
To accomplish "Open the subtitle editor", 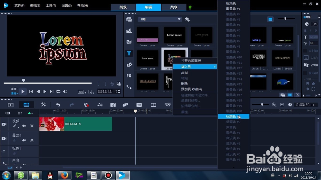I will (x=139, y=105).
